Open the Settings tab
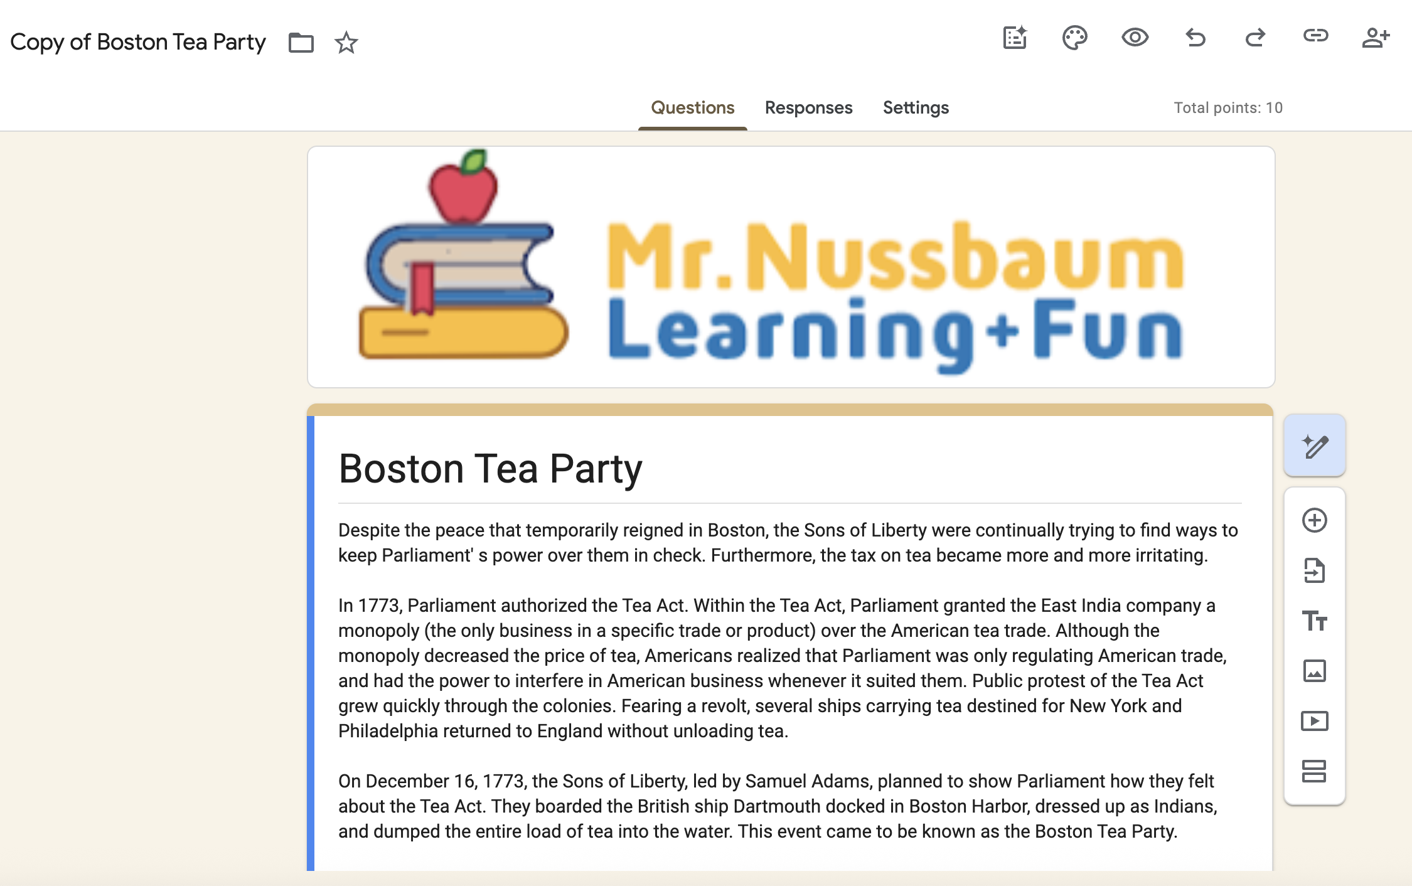 click(x=916, y=108)
